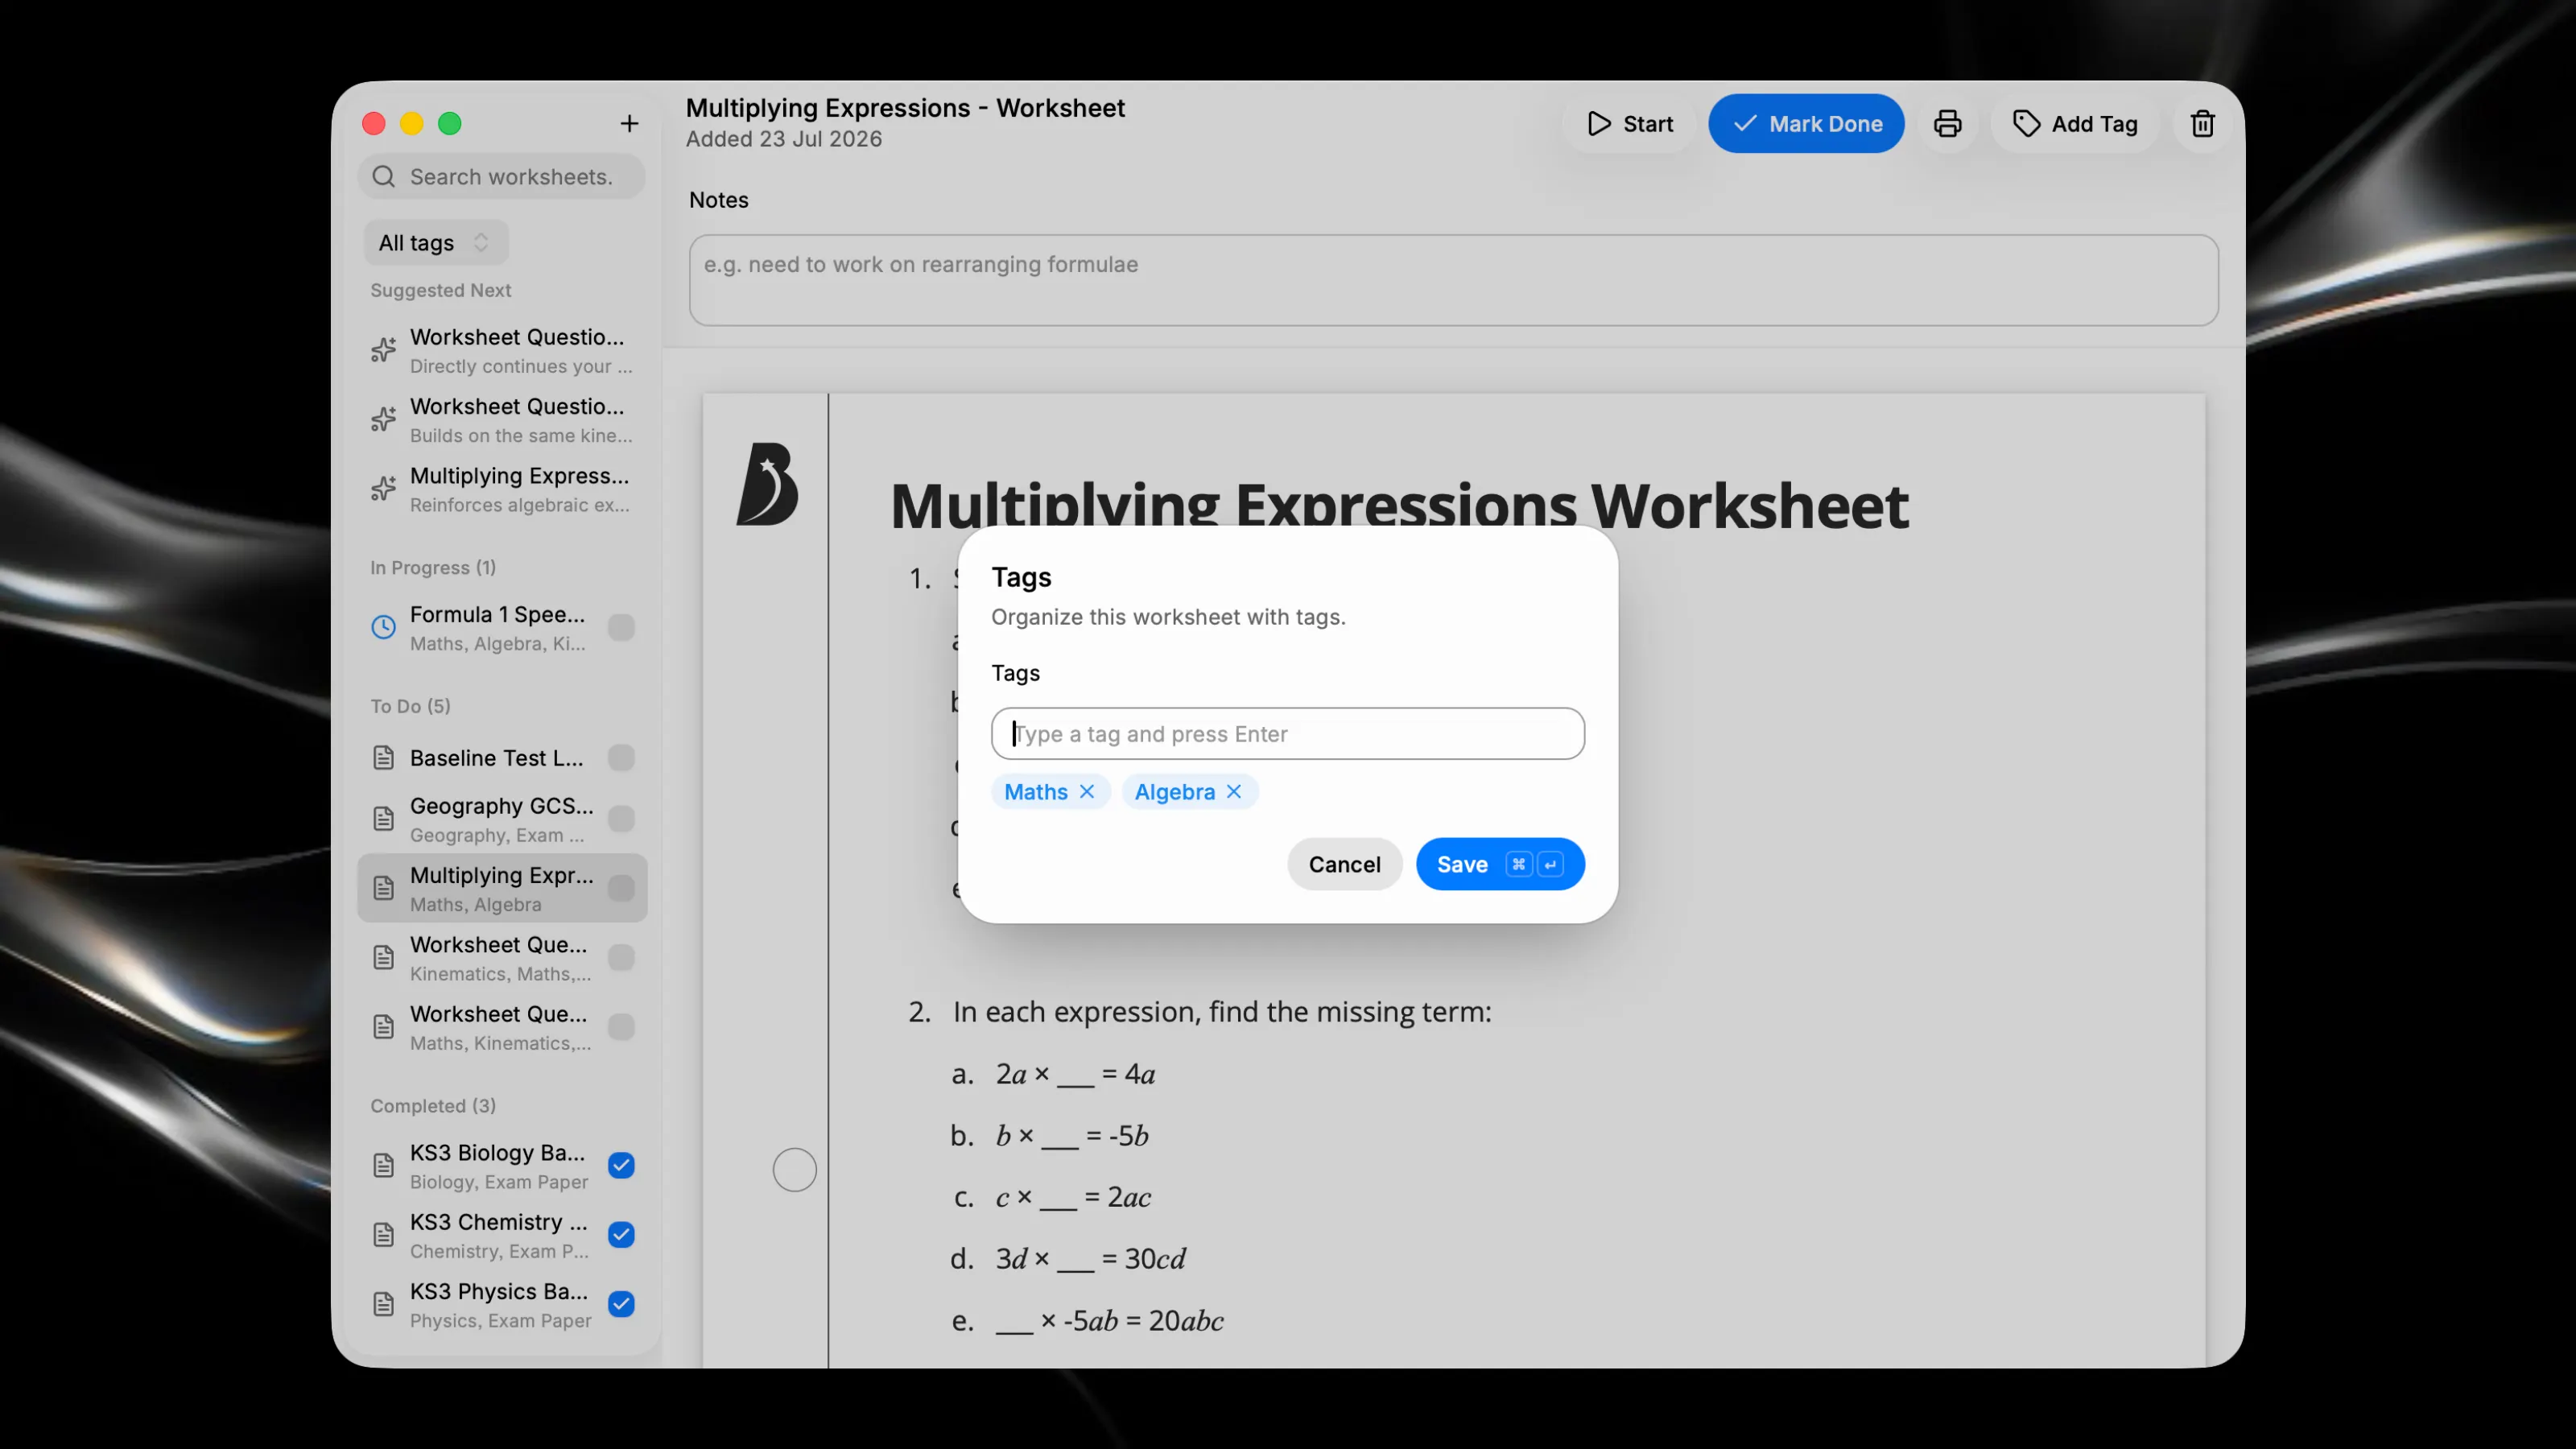Open the worksheet tagged 'Kinematics, Maths,...'
Image resolution: width=2576 pixels, height=1449 pixels.
coord(502,958)
